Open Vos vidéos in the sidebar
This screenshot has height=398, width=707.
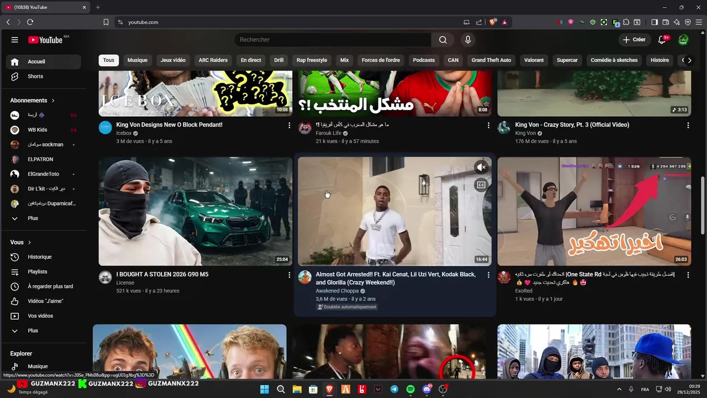[43, 316]
